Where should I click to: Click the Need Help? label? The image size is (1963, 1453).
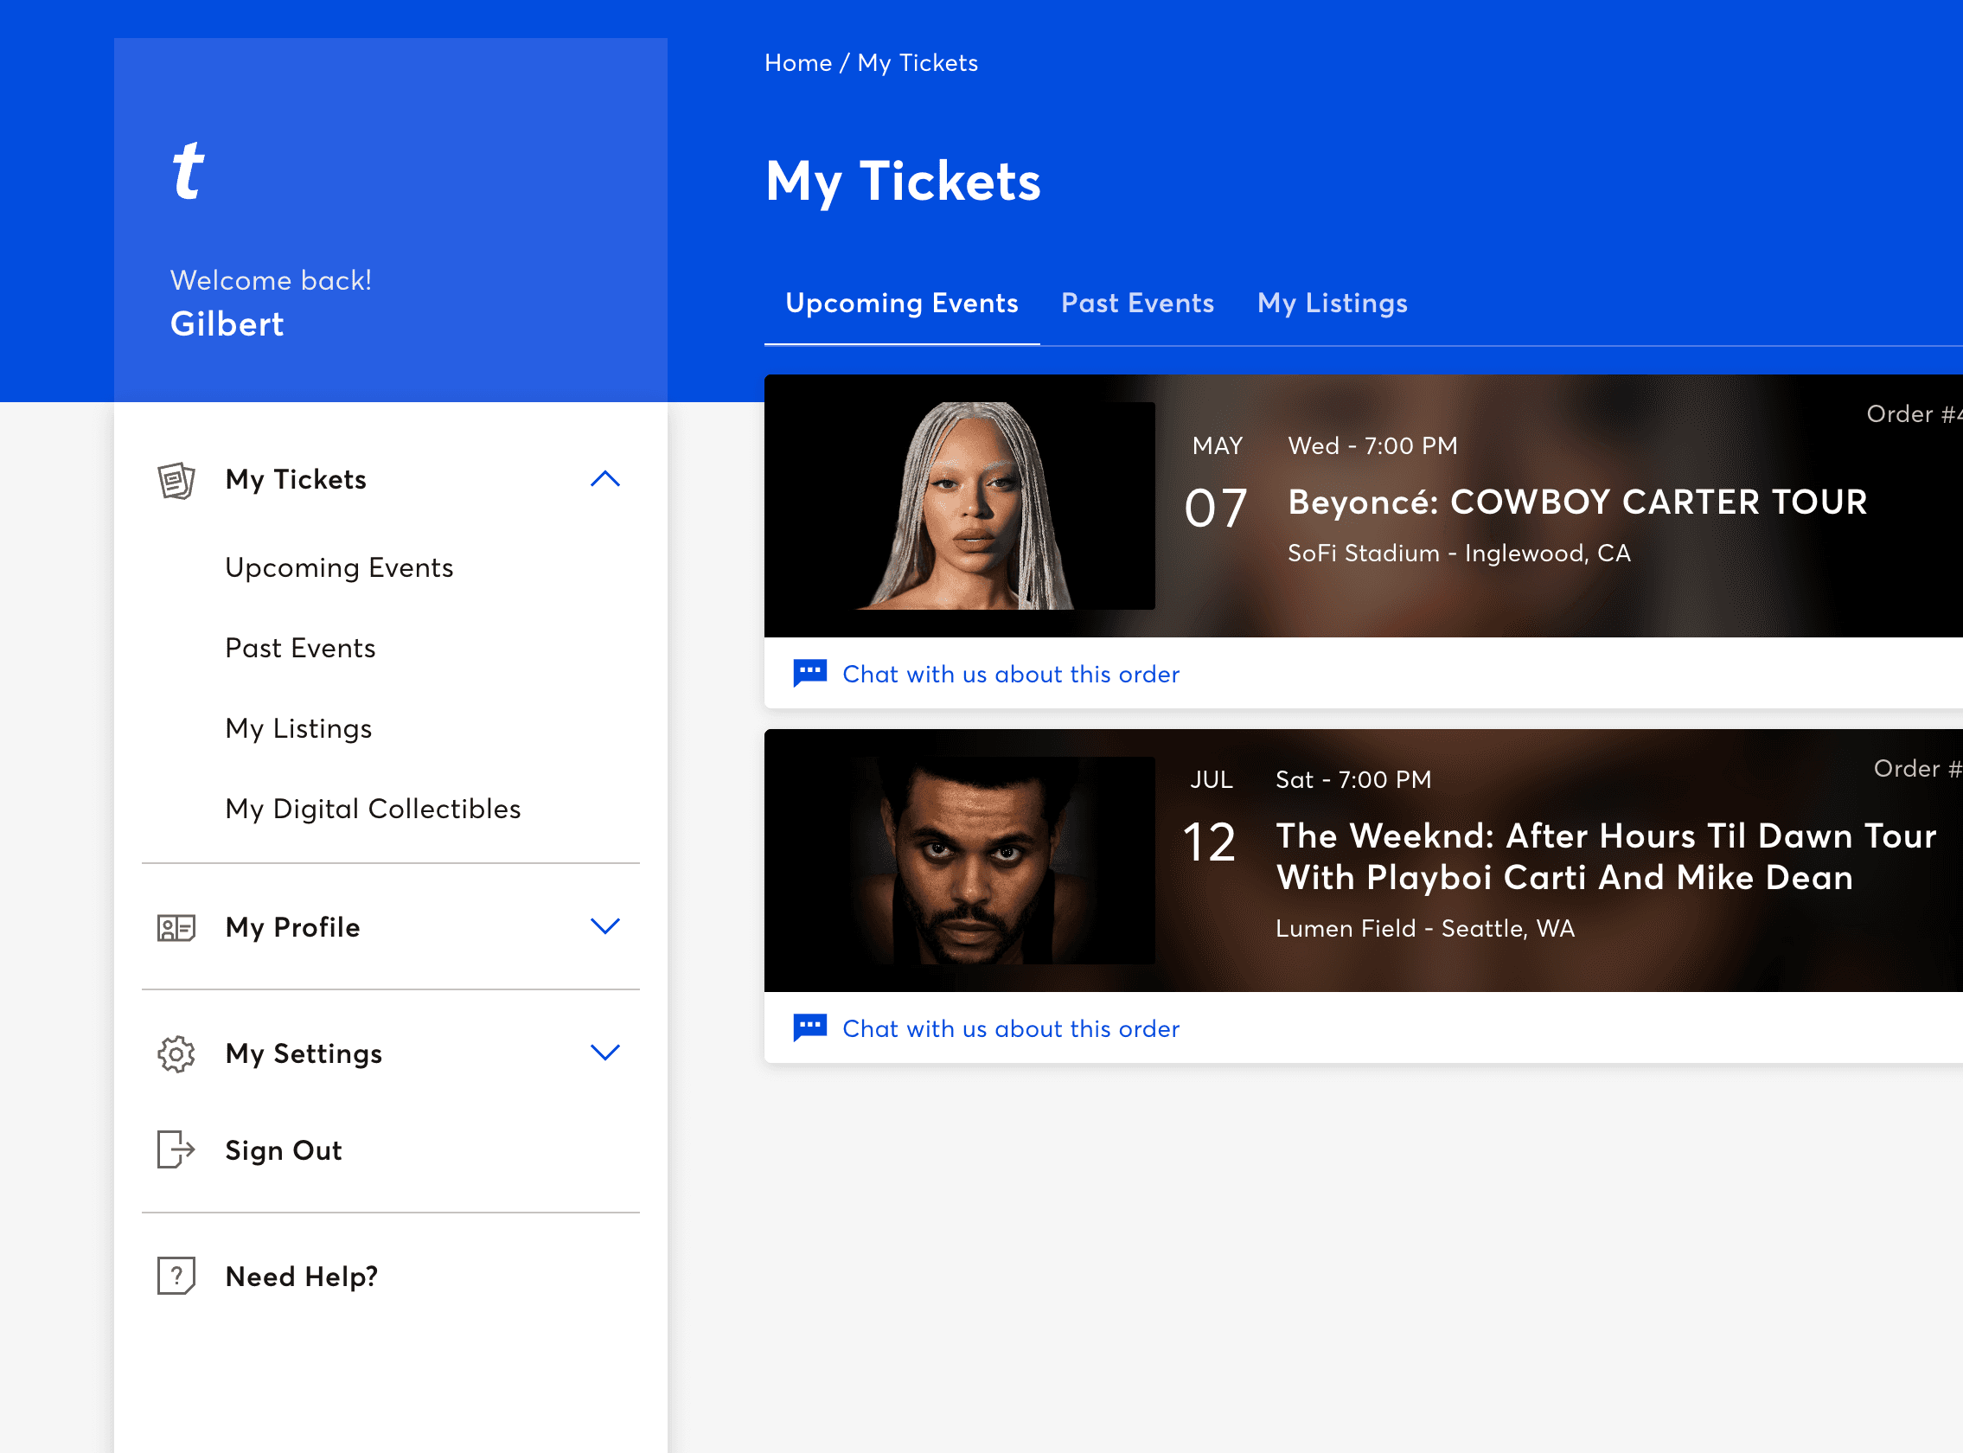pos(302,1277)
